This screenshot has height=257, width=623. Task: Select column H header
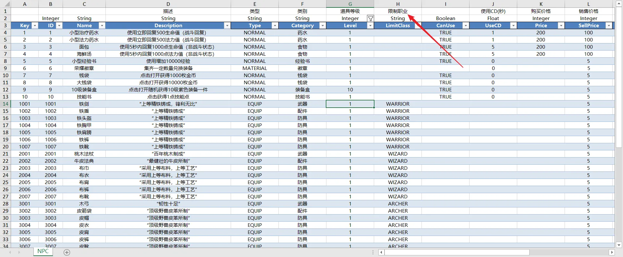point(398,4)
